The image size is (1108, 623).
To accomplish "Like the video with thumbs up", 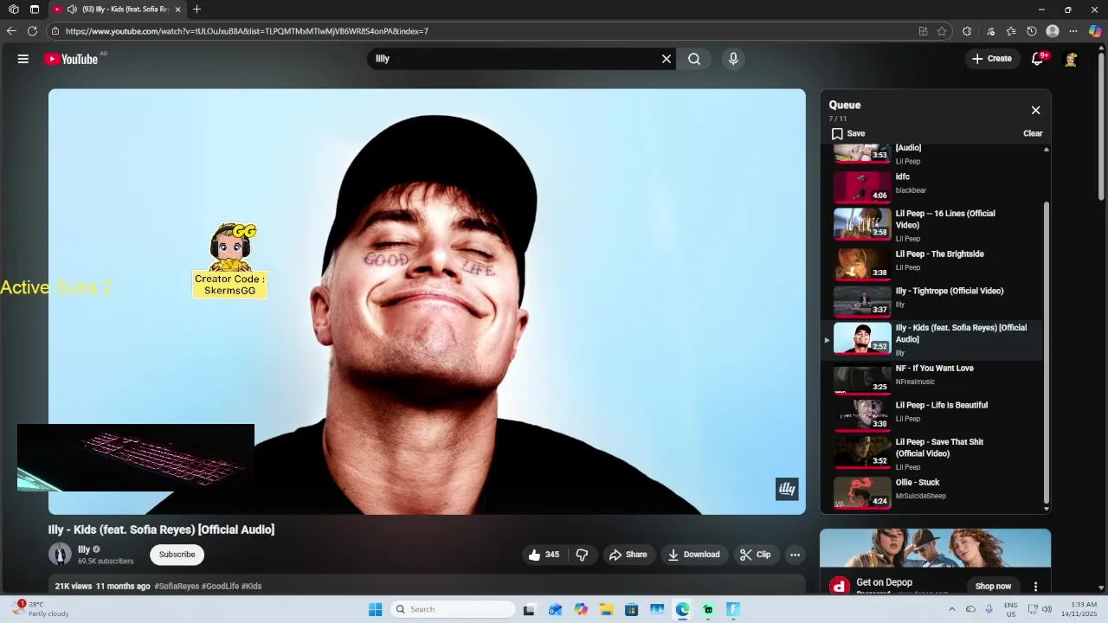I will [544, 555].
